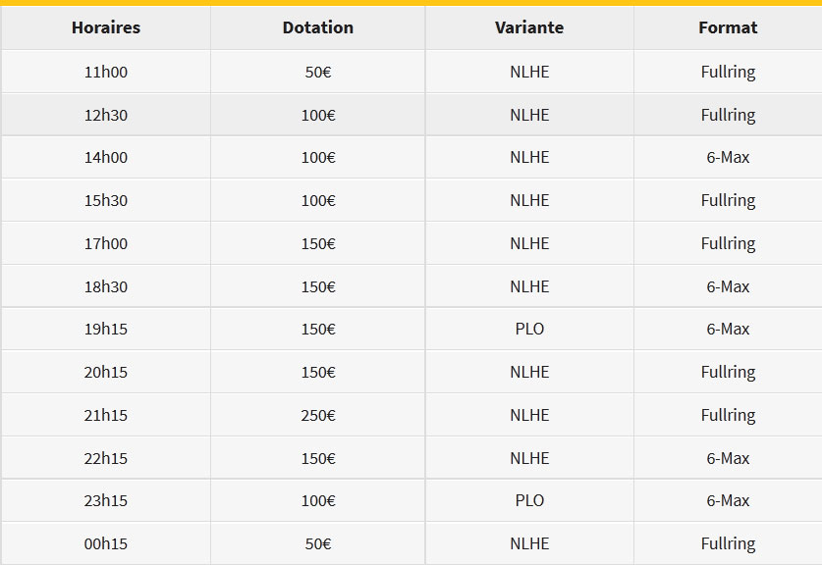Click NLHE variant in 15h30 row
This screenshot has height=565, width=822.
click(x=529, y=200)
